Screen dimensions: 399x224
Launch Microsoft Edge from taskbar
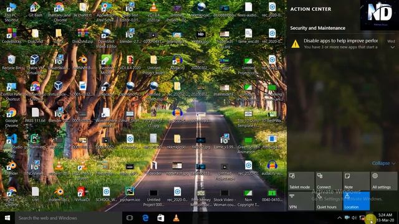145,218
